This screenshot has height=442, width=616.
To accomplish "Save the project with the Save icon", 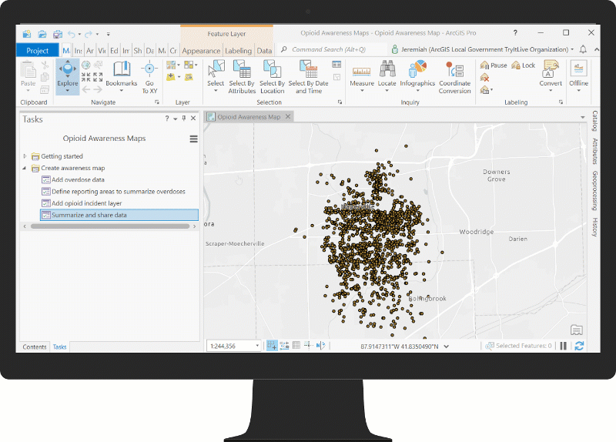I will (58, 34).
